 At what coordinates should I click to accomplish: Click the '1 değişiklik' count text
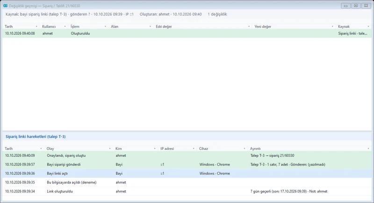(x=217, y=14)
